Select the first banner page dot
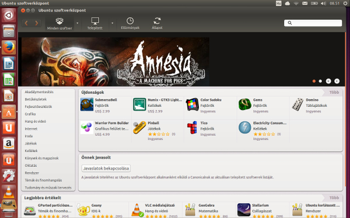 314,81
